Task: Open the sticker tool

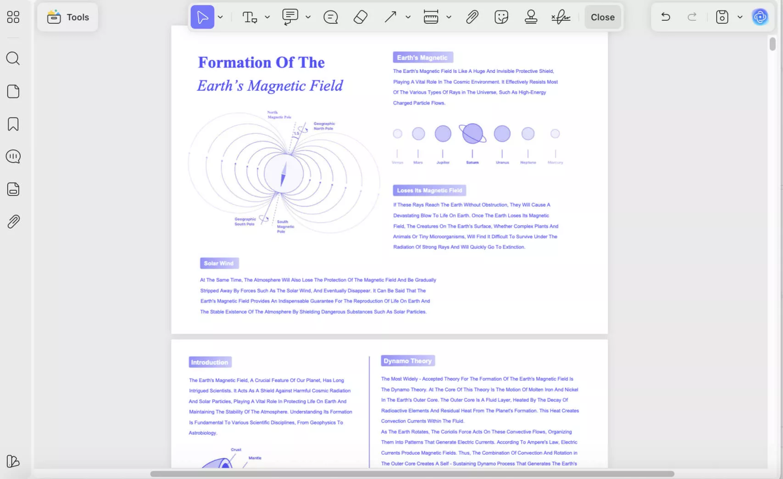Action: [x=501, y=17]
